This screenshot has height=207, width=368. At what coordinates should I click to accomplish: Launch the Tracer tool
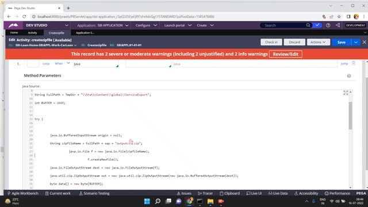click(205, 193)
